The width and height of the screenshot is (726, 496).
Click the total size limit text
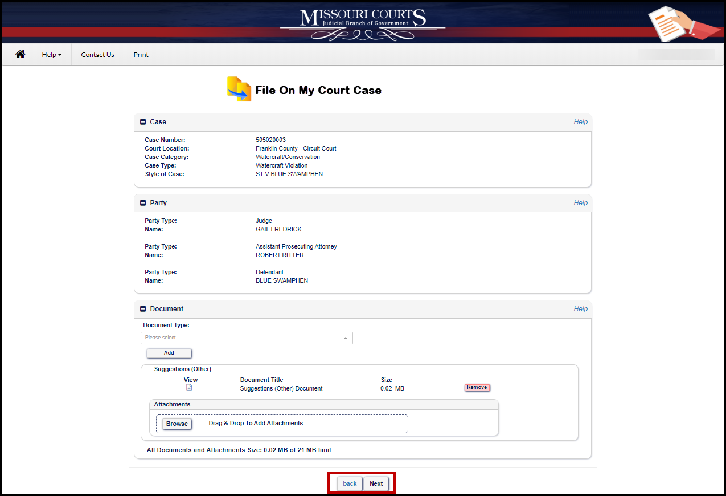click(239, 450)
